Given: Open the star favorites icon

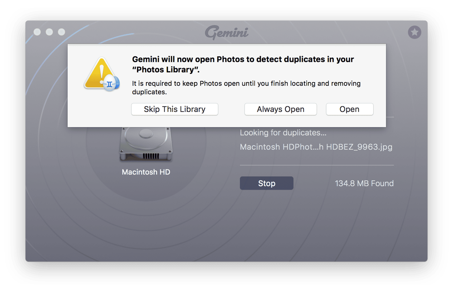Looking at the screenshot, I should tap(415, 32).
